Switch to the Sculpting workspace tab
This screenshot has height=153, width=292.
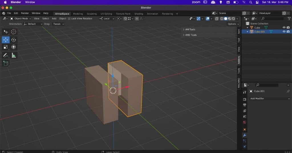tap(92, 14)
